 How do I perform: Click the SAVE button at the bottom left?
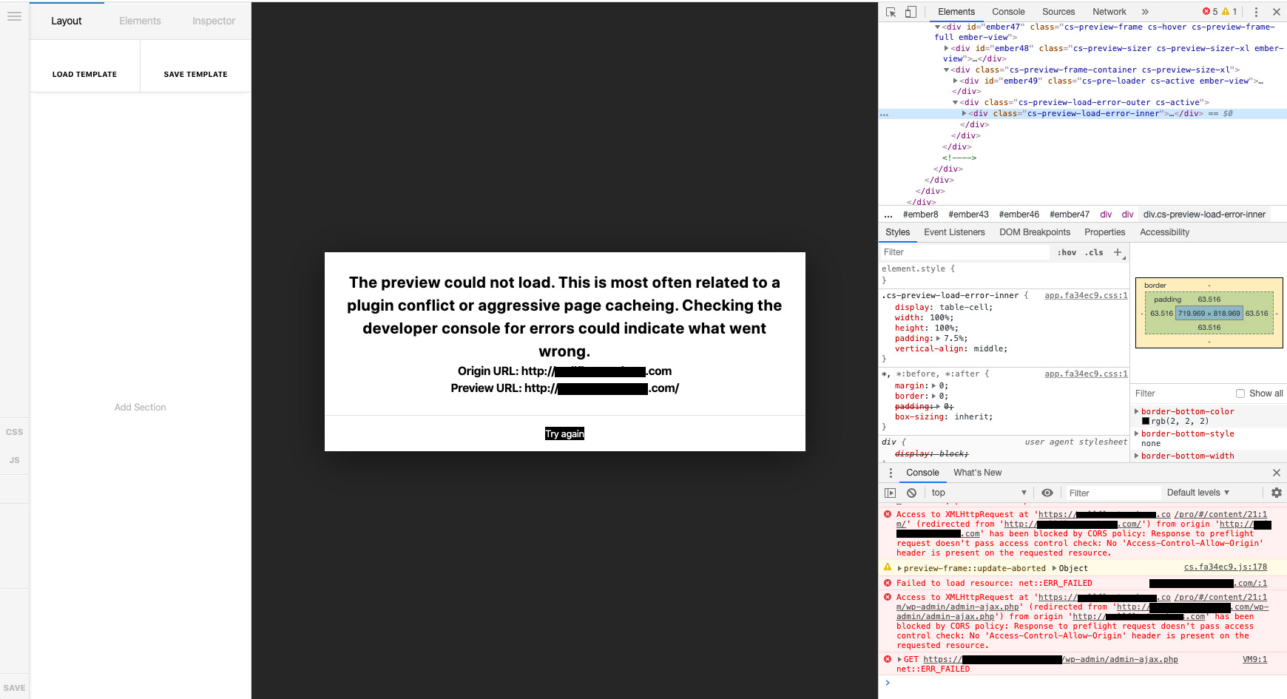(x=15, y=688)
